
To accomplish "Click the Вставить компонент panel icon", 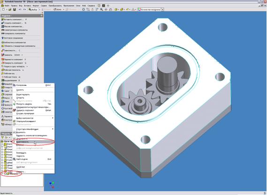I will [x=2, y=19].
